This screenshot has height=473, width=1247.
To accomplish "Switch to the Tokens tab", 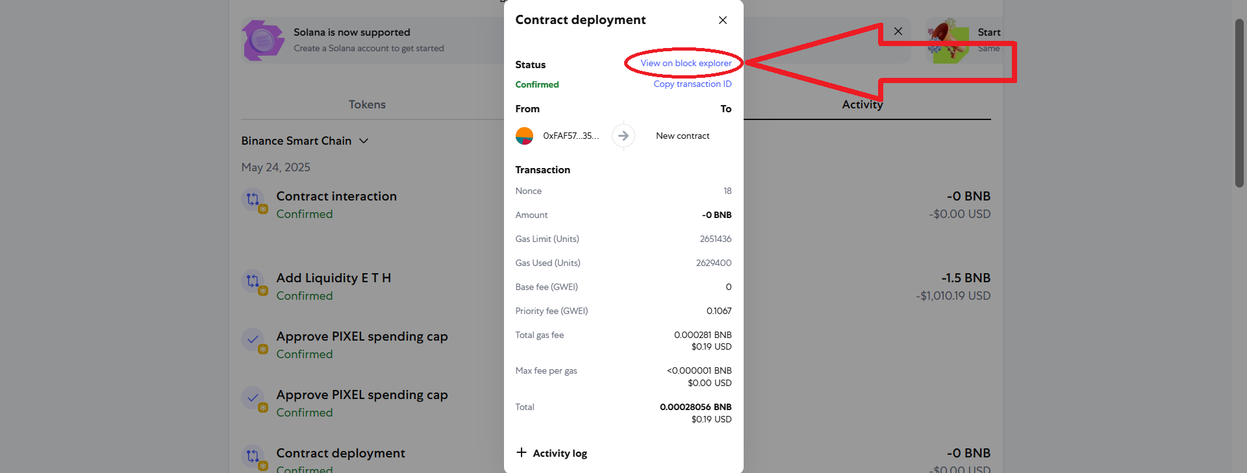I will 367,104.
